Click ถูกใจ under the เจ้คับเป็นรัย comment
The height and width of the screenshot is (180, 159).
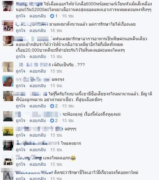click(x=21, y=71)
